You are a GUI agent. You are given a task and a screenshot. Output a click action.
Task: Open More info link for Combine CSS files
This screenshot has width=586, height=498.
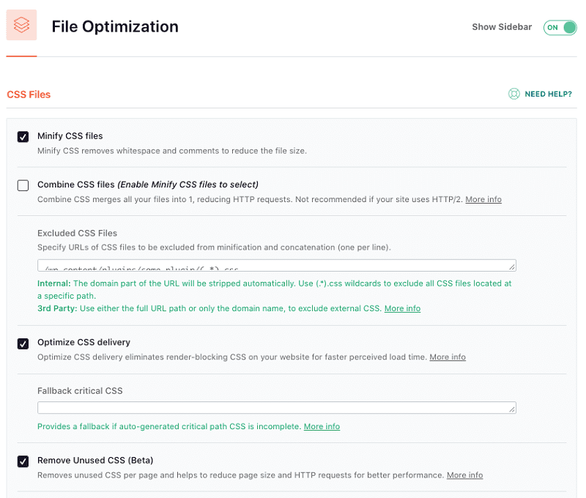[483, 199]
